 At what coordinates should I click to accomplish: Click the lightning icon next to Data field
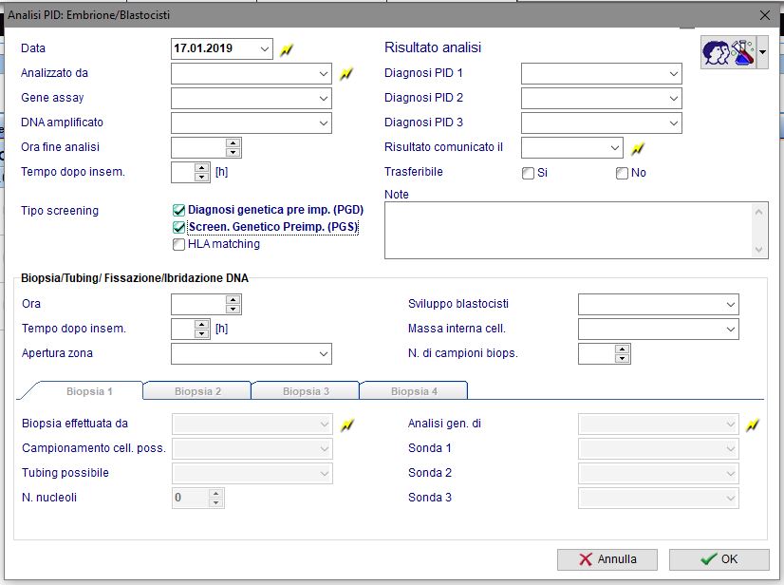pos(287,49)
